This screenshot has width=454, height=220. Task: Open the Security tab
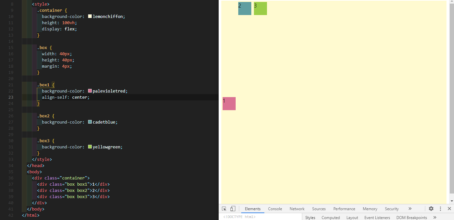(392, 209)
